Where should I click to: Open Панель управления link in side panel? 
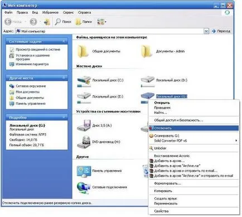31,104
